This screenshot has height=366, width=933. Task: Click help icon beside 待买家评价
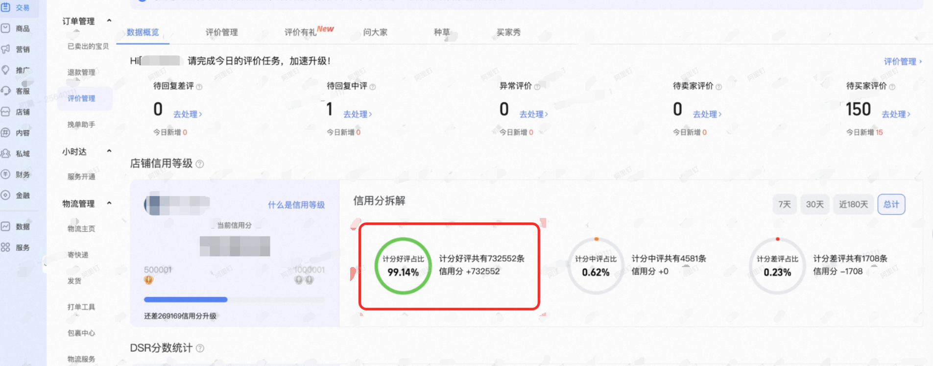892,87
